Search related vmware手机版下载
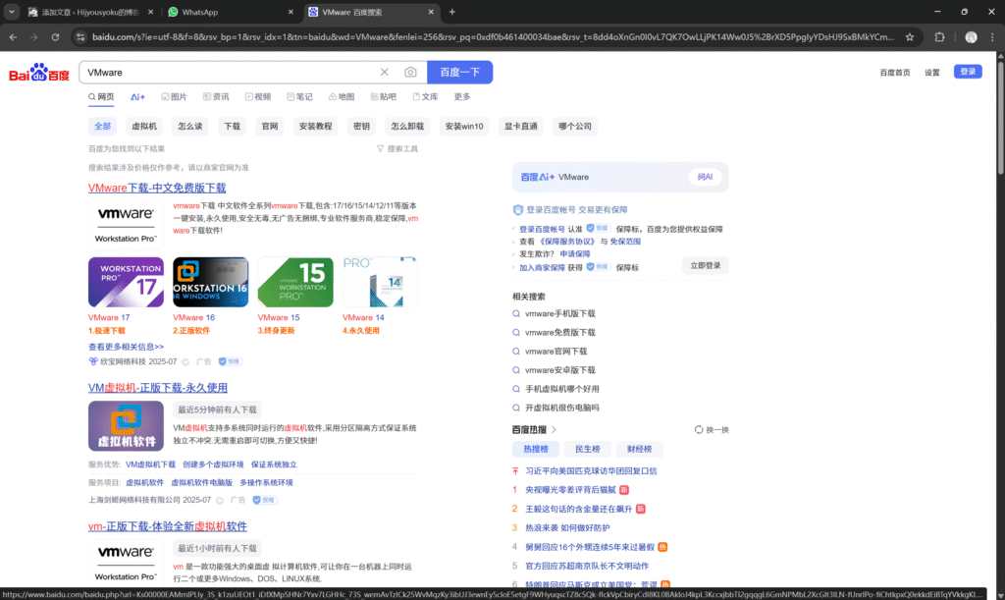The width and height of the screenshot is (1005, 600). pyautogui.click(x=560, y=313)
